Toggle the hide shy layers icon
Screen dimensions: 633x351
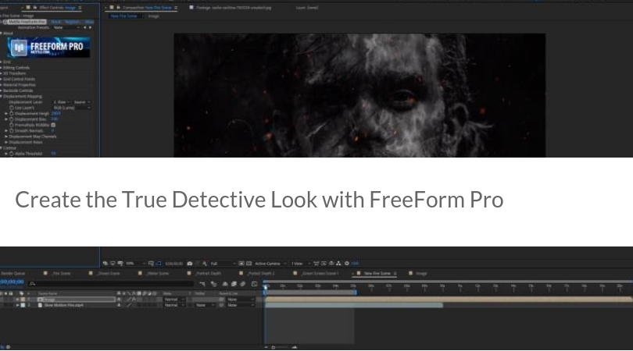click(x=225, y=284)
